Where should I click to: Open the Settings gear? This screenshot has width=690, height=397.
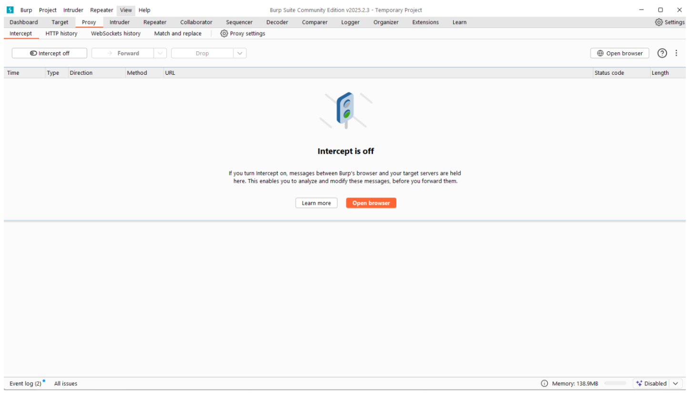pos(670,22)
